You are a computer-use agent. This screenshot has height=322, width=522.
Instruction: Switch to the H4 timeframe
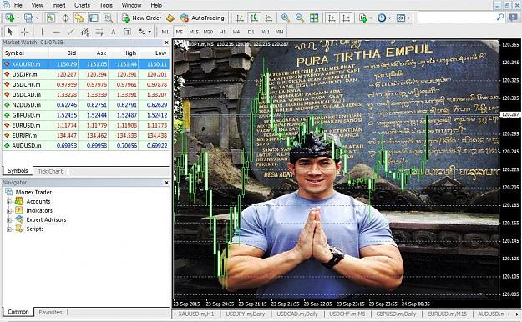pyautogui.click(x=236, y=32)
